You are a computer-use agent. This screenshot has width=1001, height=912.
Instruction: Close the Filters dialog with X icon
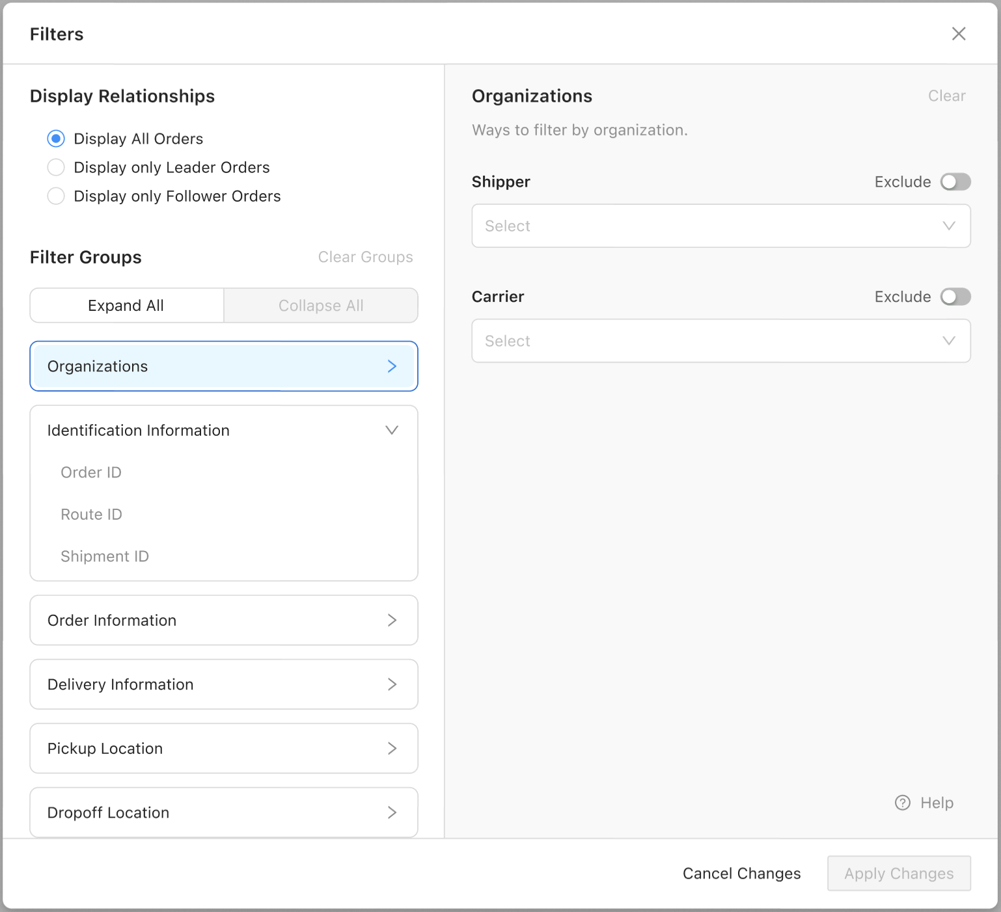click(958, 34)
